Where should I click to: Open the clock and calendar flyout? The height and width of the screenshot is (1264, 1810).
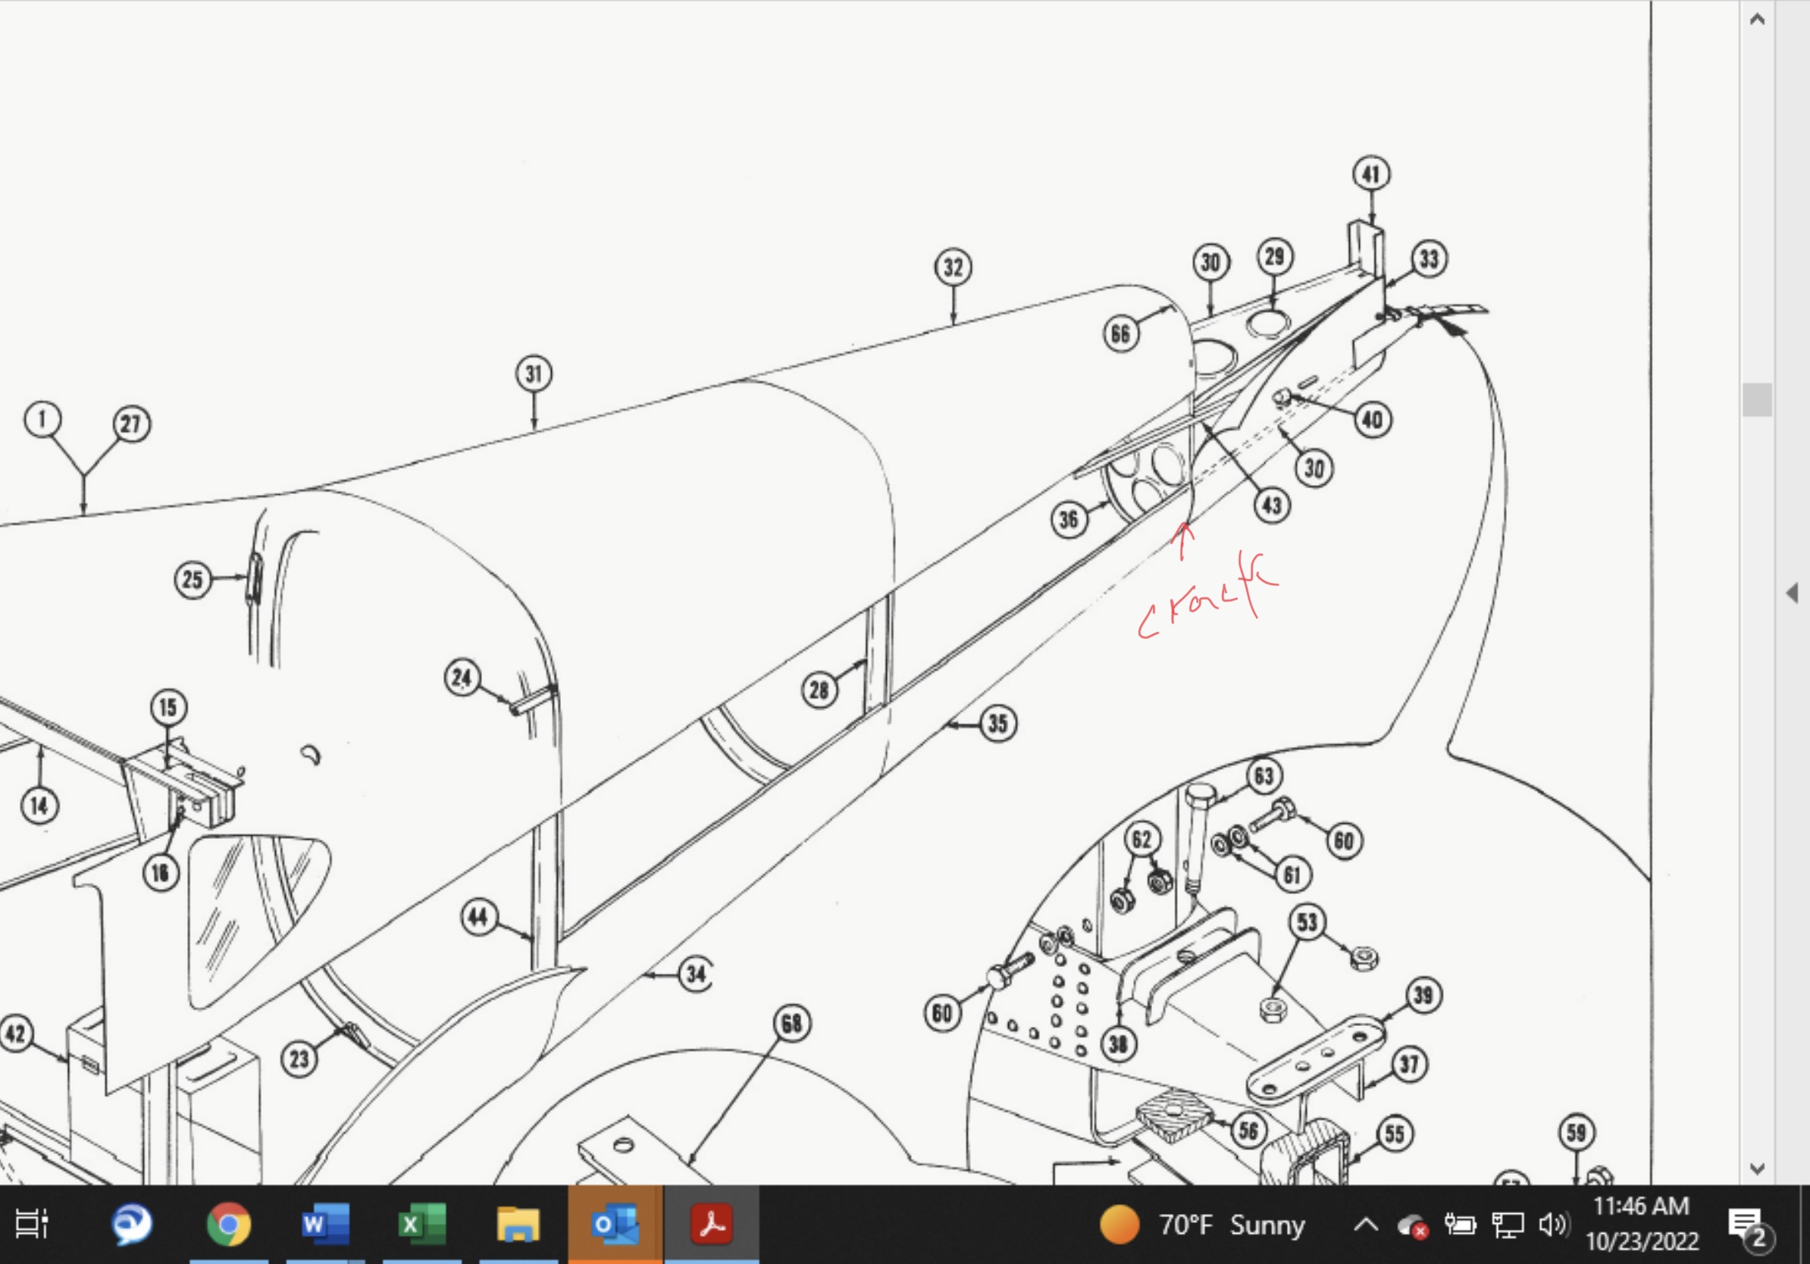point(1640,1224)
